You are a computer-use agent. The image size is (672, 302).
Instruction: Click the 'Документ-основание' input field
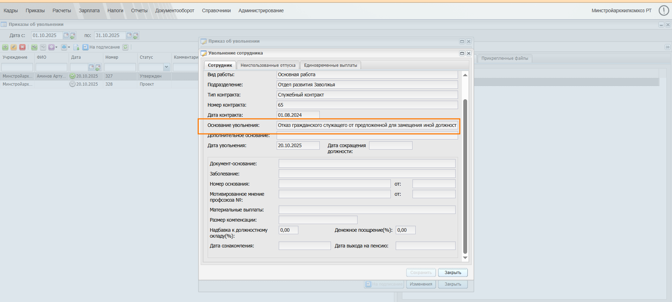(367, 164)
